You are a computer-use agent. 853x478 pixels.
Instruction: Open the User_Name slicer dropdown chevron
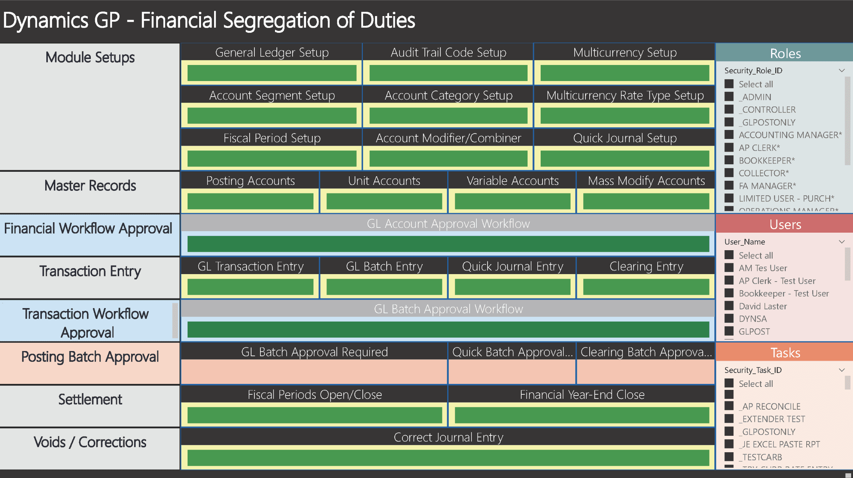click(841, 242)
